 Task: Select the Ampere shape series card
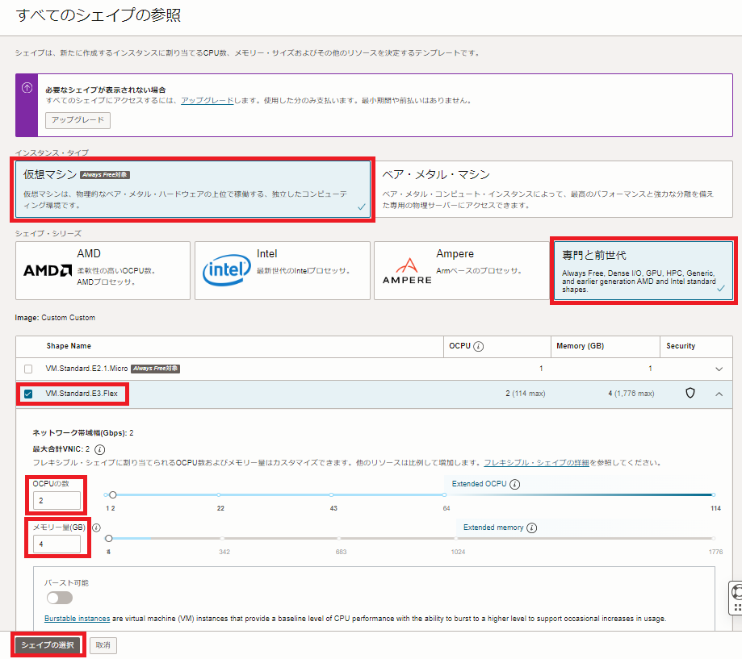(463, 270)
